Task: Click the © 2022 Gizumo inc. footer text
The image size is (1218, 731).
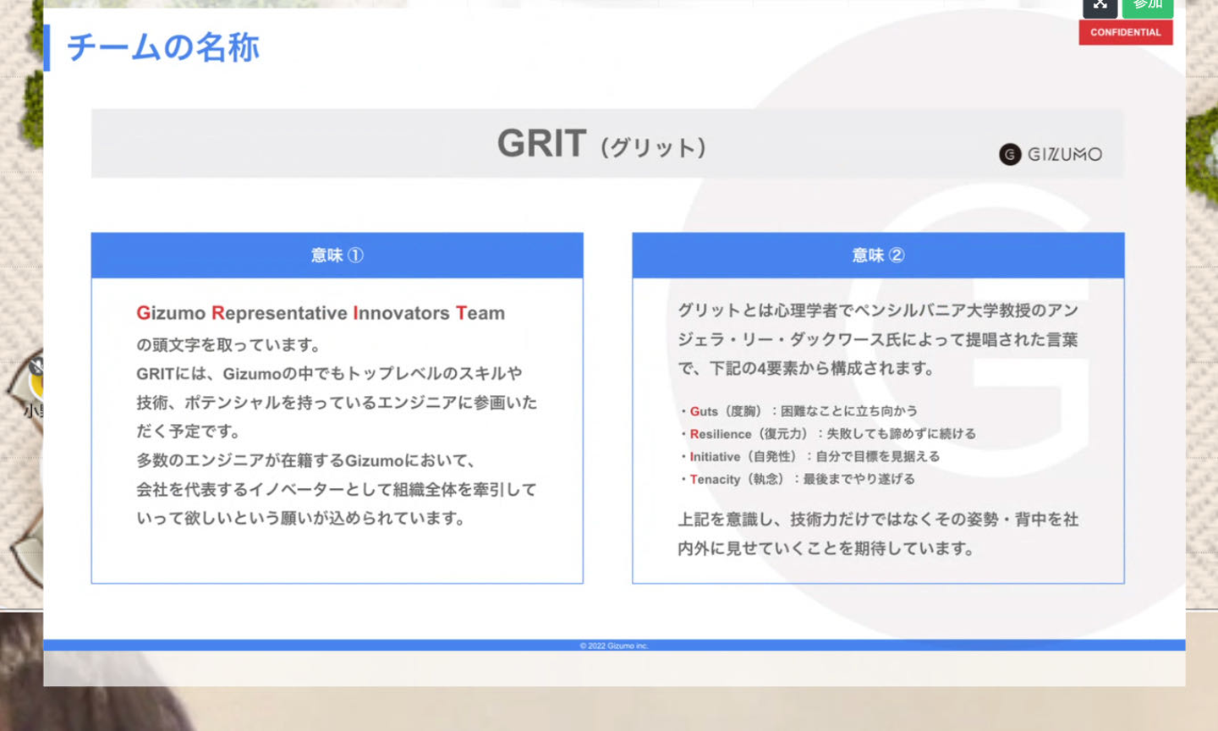Action: [x=614, y=646]
